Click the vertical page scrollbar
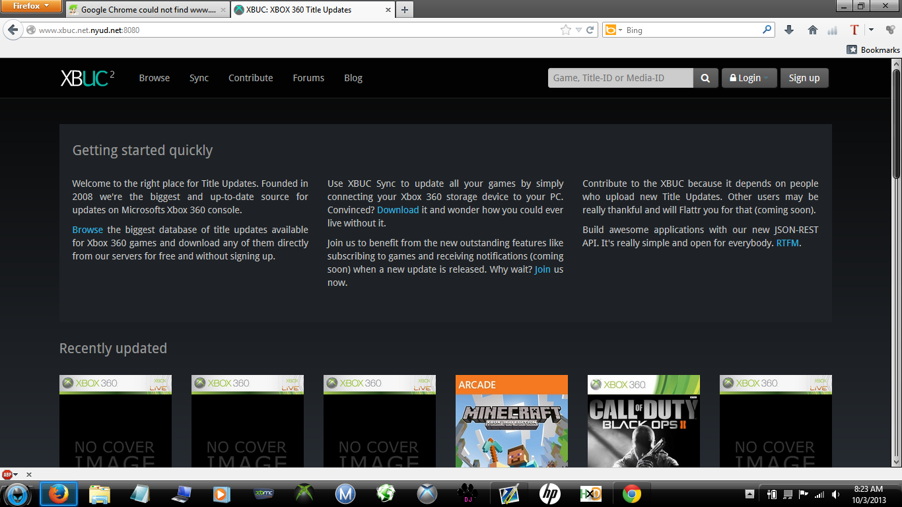Viewport: 902px width, 507px height. click(896, 264)
